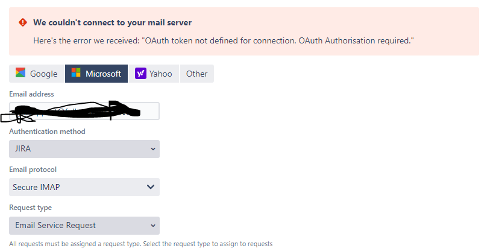The height and width of the screenshot is (251, 493).
Task: Open the Email protocol dropdown
Action: tap(84, 187)
